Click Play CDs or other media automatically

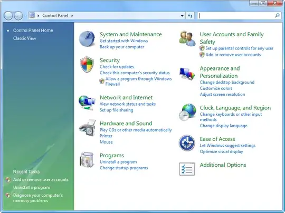pos(136,130)
